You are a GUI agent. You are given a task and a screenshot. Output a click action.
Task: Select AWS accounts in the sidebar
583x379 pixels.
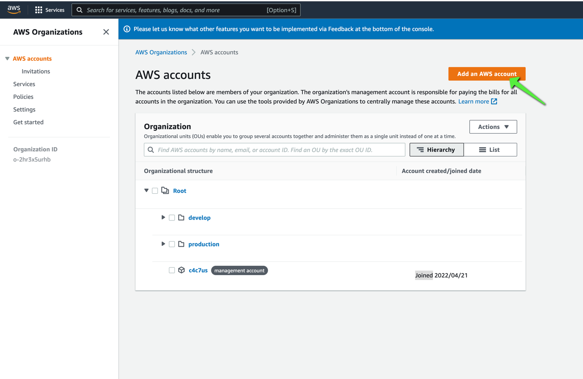32,59
